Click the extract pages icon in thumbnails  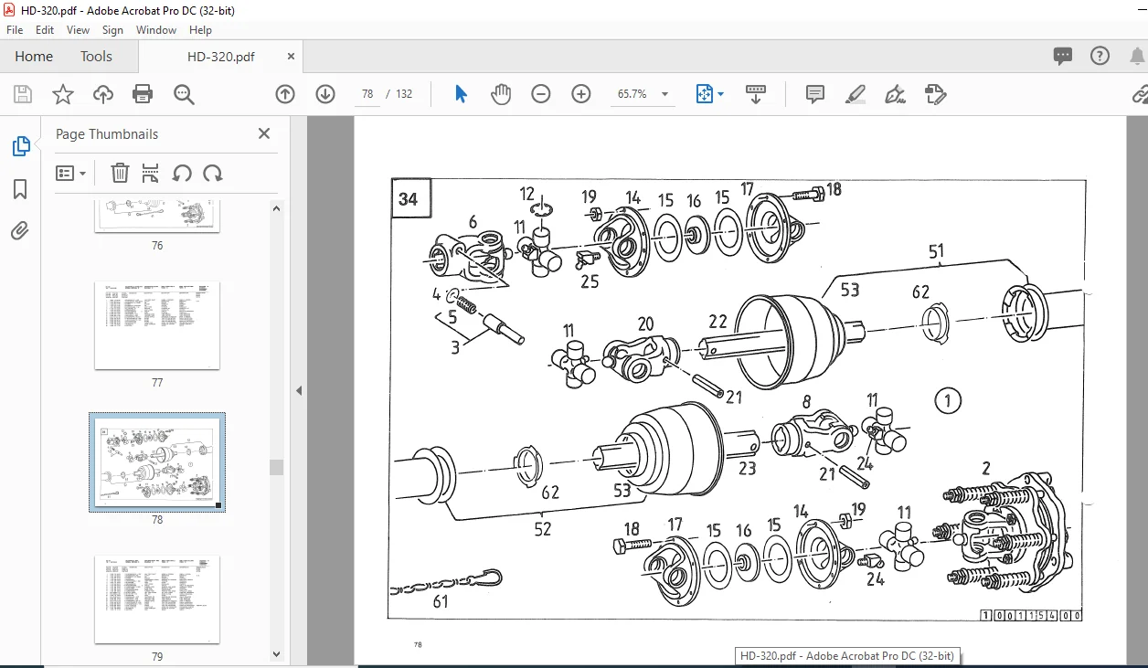(x=151, y=173)
